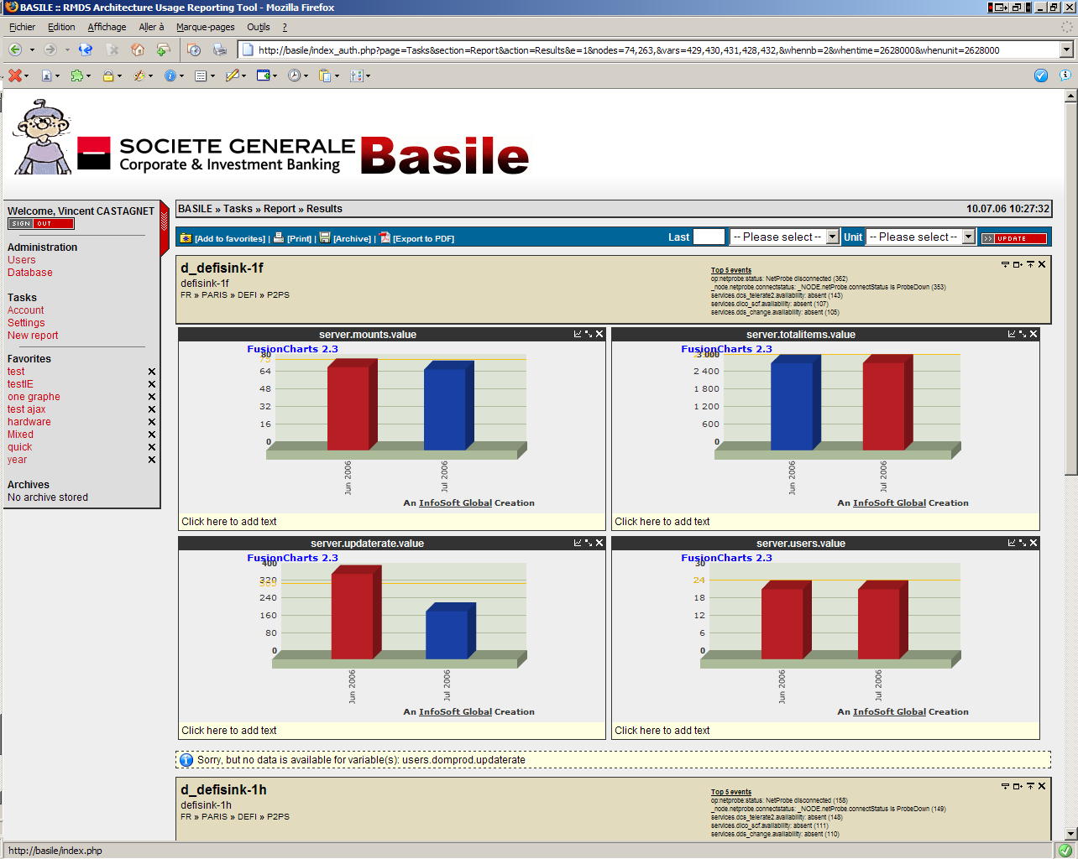Click the blue Information toolbar icon

pos(170,75)
